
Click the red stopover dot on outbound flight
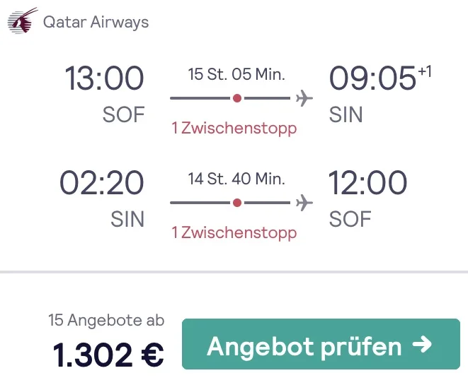pyautogui.click(x=237, y=98)
